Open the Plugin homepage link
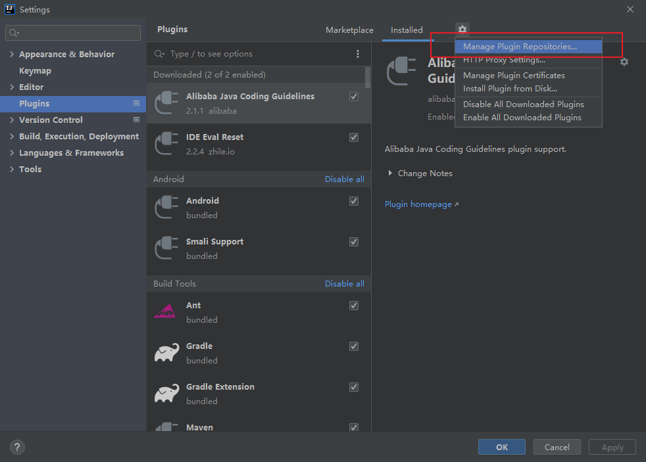 pos(418,204)
